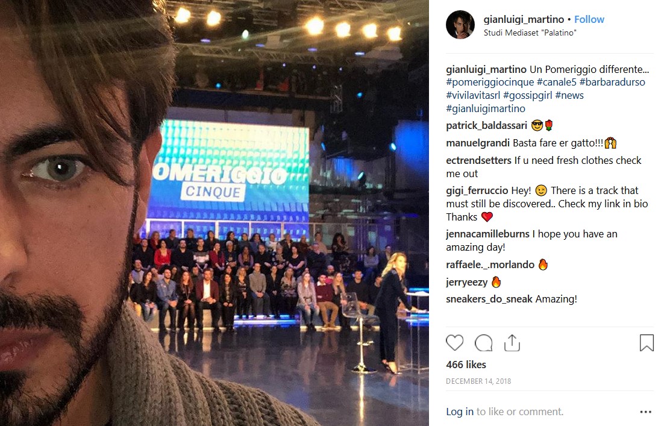View the 466 likes list
The height and width of the screenshot is (426, 667).
(466, 365)
